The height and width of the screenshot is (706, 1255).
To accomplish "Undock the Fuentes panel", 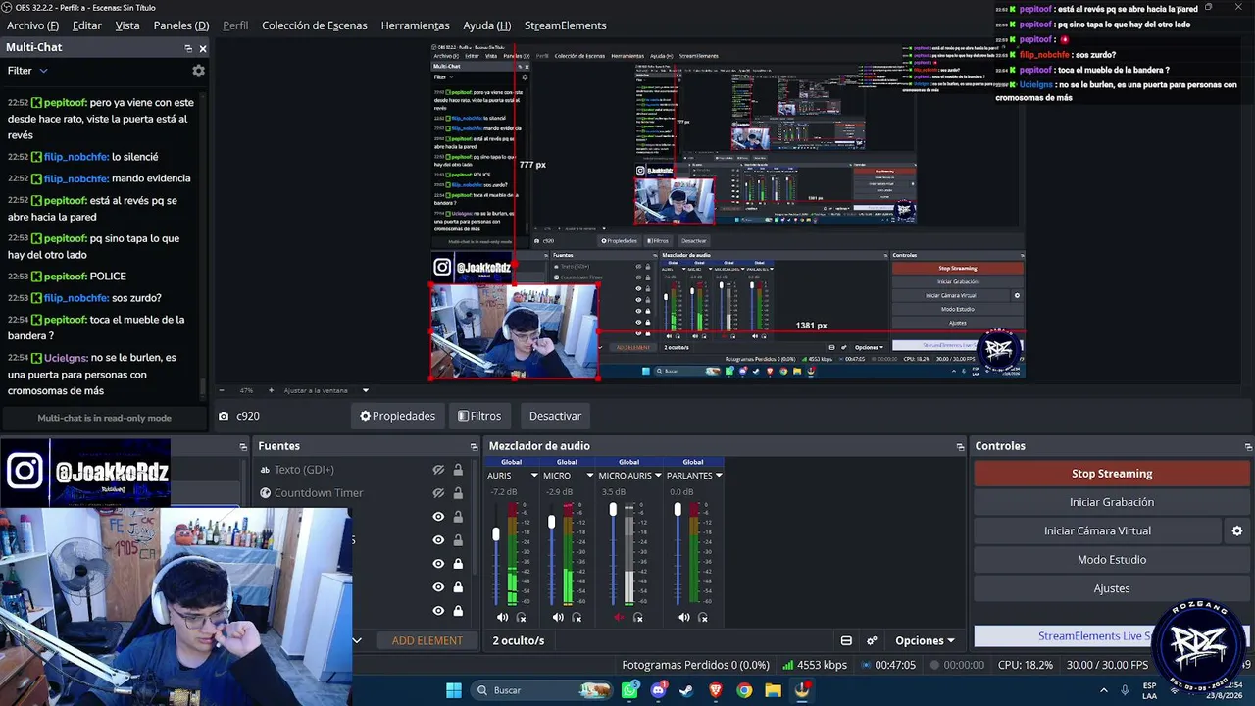I will (474, 446).
